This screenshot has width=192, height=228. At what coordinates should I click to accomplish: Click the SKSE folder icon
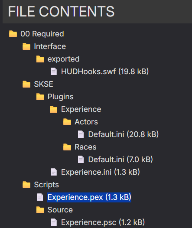[x=26, y=84]
